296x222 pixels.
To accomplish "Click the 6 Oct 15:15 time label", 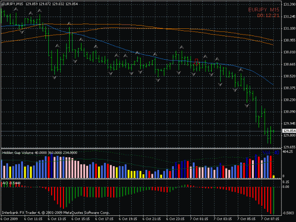I will pyautogui.click(x=81, y=219).
